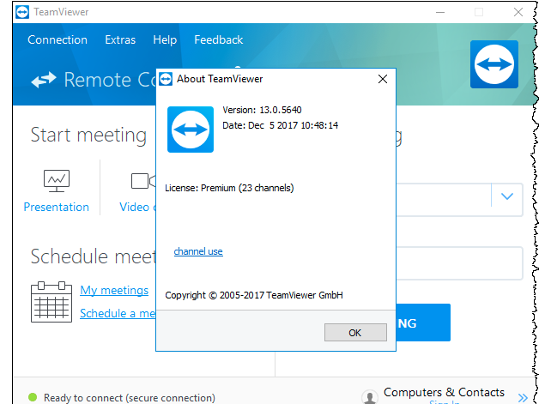
Task: Close the About TeamViewer dialog
Action: tap(383, 79)
